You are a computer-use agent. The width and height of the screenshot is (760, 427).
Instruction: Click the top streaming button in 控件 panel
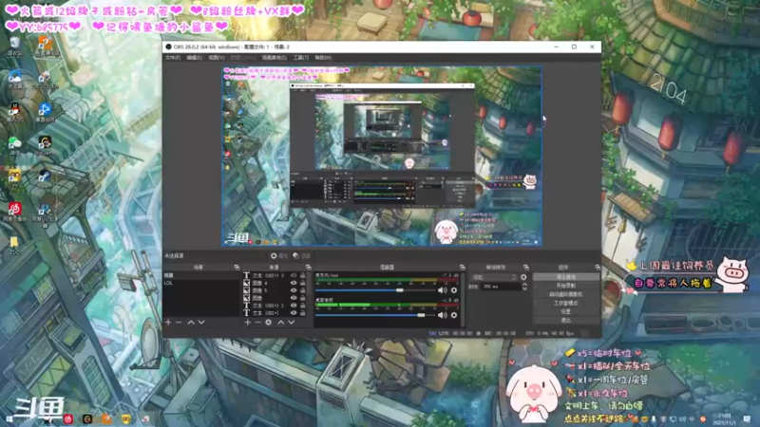[565, 277]
